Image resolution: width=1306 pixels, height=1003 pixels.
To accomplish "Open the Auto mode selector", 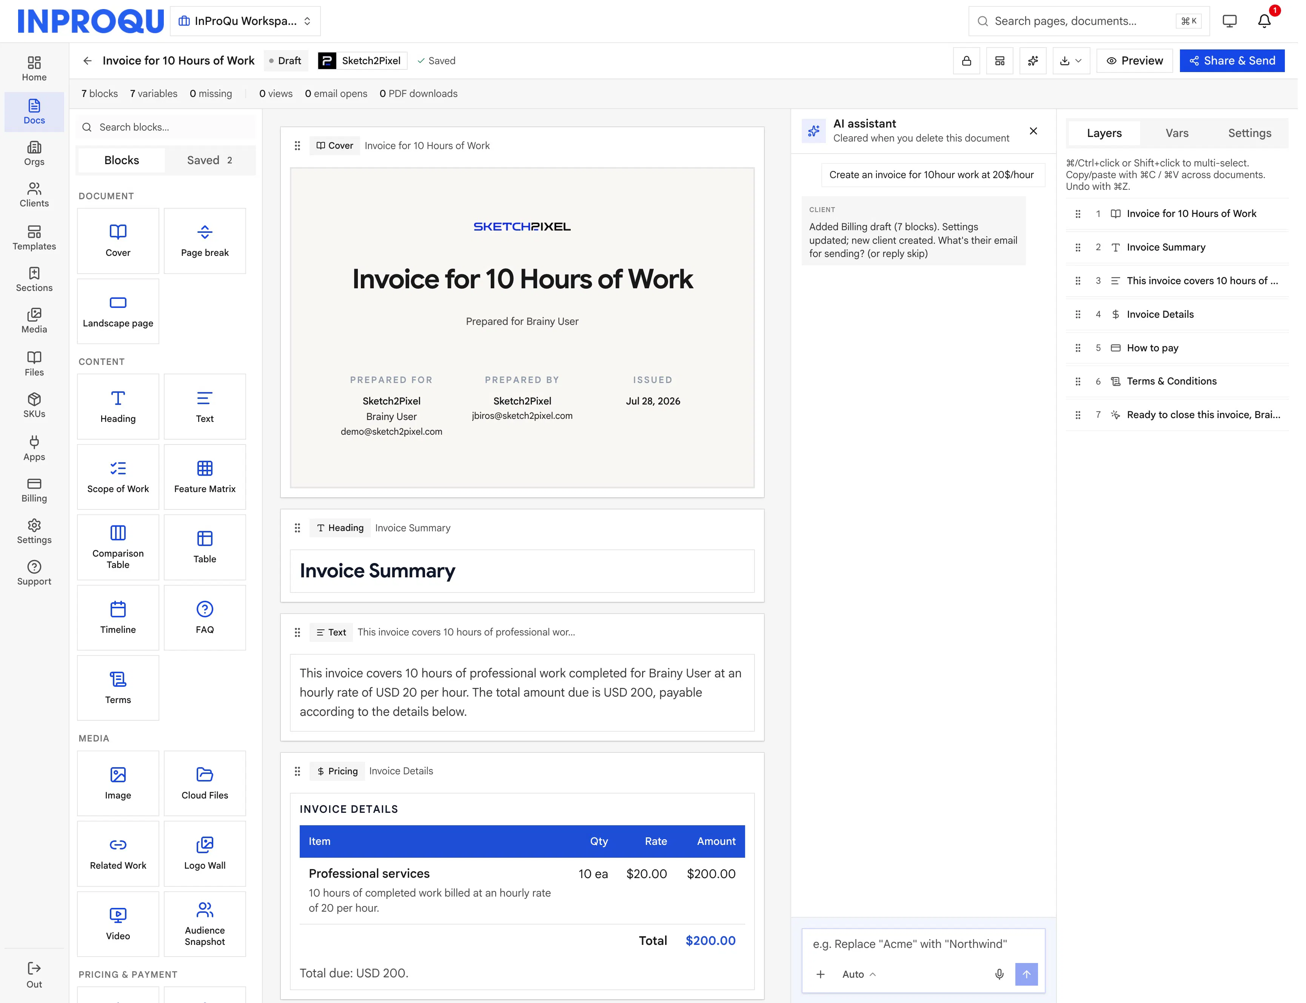I will click(x=859, y=974).
